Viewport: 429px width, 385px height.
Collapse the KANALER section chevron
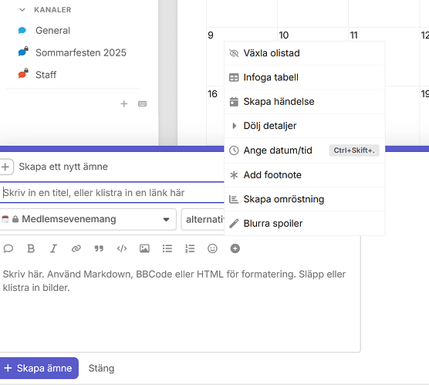22,10
